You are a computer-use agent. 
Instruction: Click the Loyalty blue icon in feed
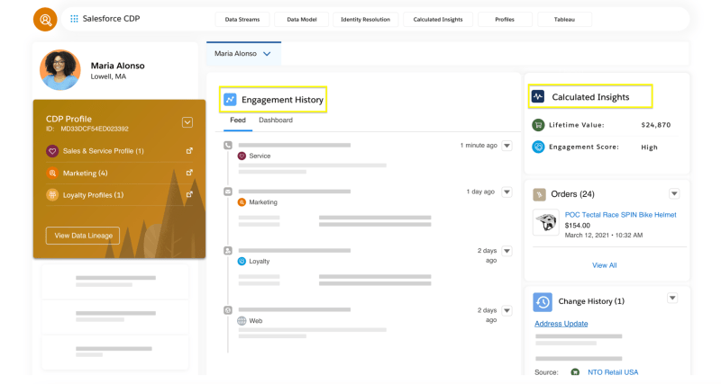point(242,262)
